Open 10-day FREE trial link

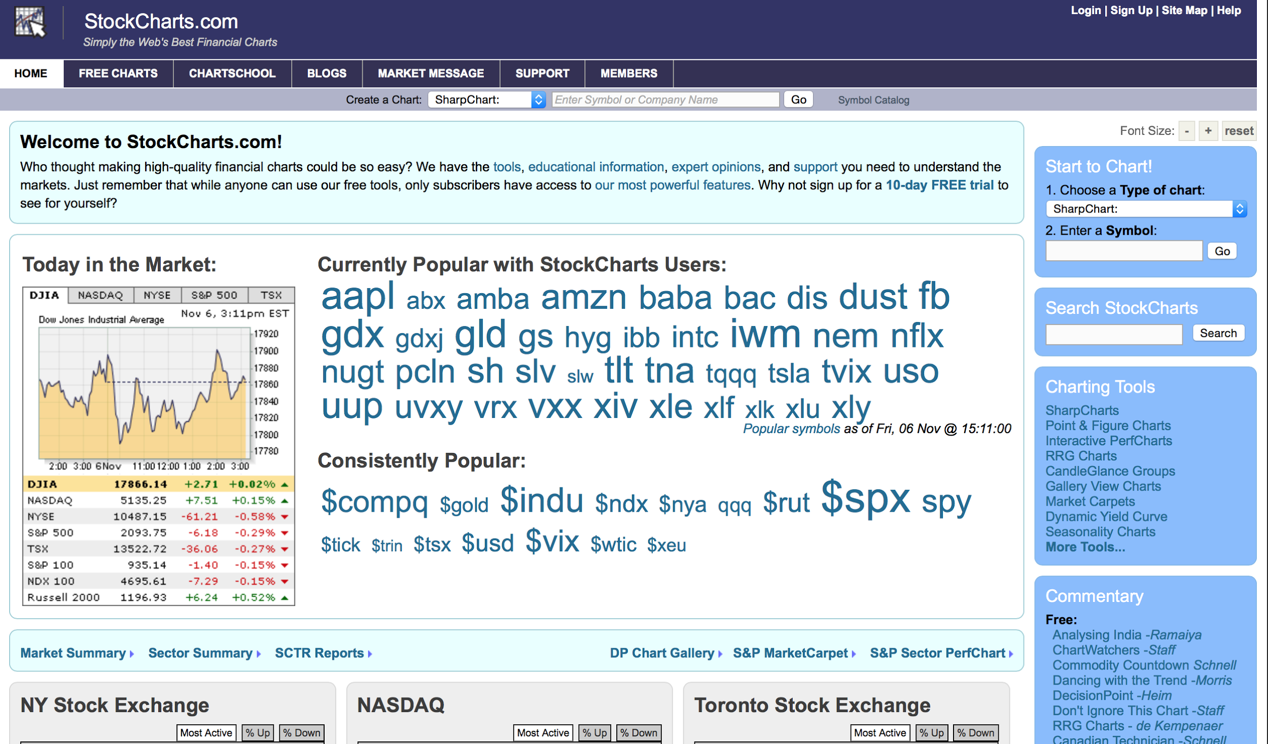[939, 185]
